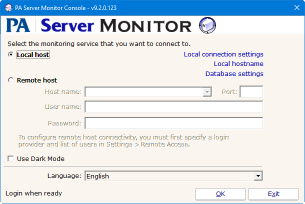Viewport: 305px width, 204px height.
Task: Open Local connection settings link
Action: point(223,54)
